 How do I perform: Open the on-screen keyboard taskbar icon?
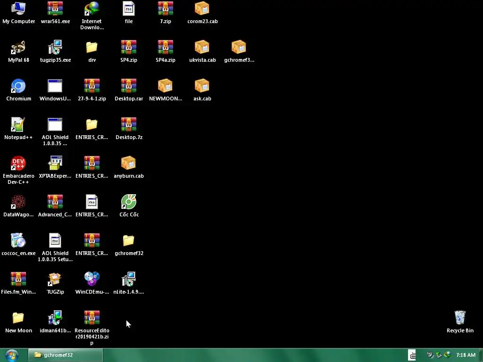(412, 355)
